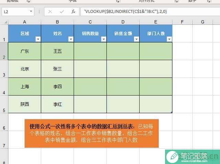Screen dimensions: 220x164
Task: Click the cell containing 王五
Action: (57, 51)
